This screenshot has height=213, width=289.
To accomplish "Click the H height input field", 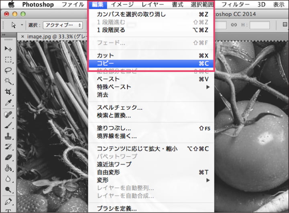I will [260, 25].
